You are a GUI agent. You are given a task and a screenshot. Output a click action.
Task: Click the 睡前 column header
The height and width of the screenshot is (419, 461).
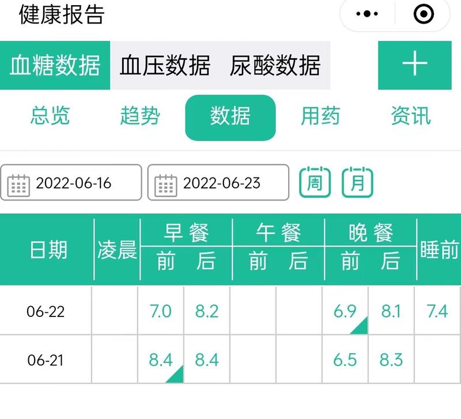439,250
